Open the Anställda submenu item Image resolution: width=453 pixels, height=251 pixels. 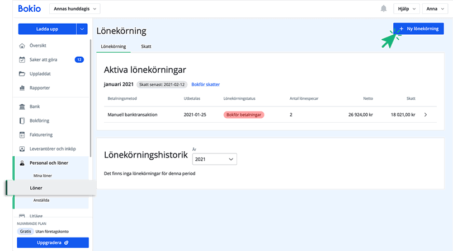click(x=41, y=200)
